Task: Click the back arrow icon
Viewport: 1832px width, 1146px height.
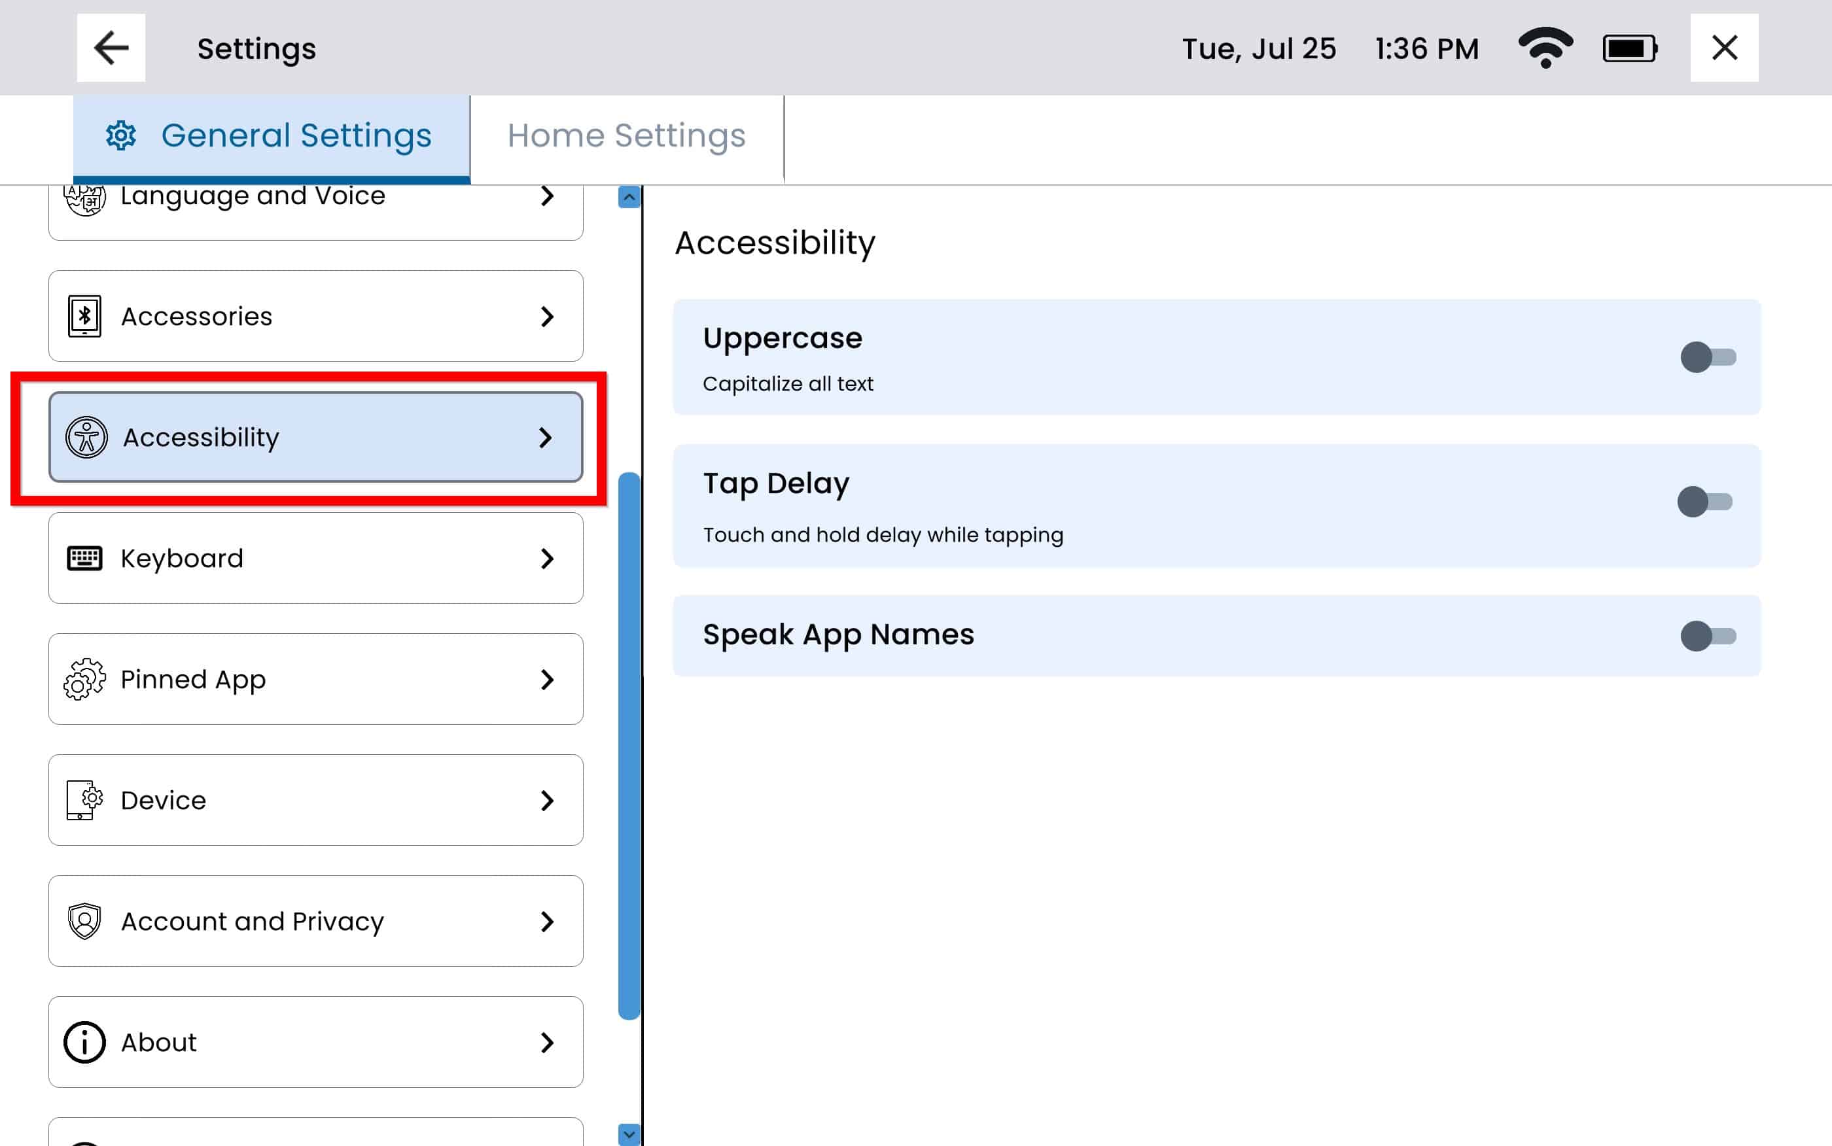Action: point(111,48)
